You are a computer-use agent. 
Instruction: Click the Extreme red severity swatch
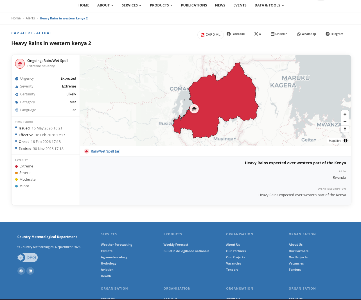pyautogui.click(x=17, y=166)
